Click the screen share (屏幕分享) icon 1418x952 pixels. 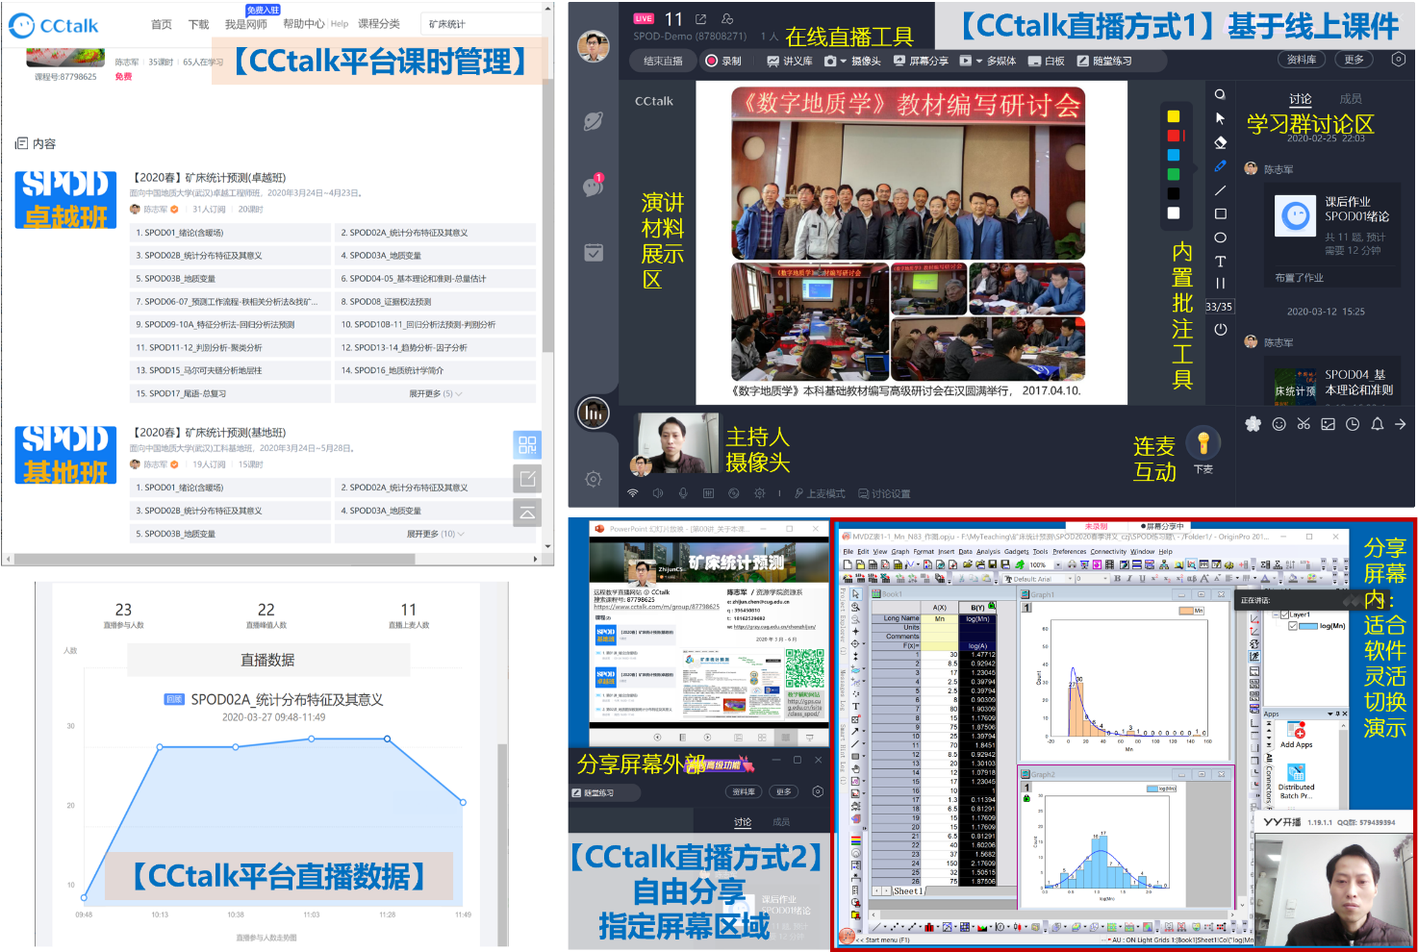pyautogui.click(x=921, y=61)
